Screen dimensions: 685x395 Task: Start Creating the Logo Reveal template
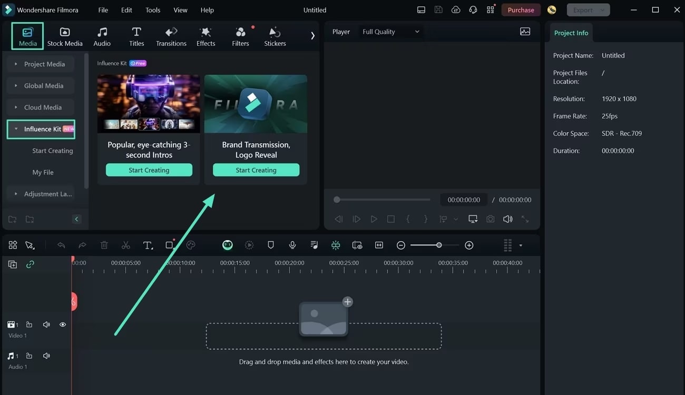point(256,170)
